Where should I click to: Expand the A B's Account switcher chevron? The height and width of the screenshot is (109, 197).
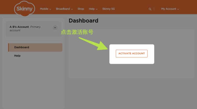pos(55,28)
